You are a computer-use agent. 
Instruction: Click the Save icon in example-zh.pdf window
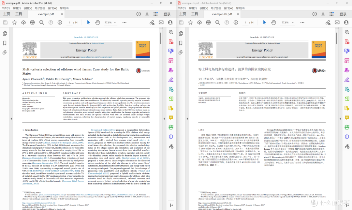tap(182, 22)
